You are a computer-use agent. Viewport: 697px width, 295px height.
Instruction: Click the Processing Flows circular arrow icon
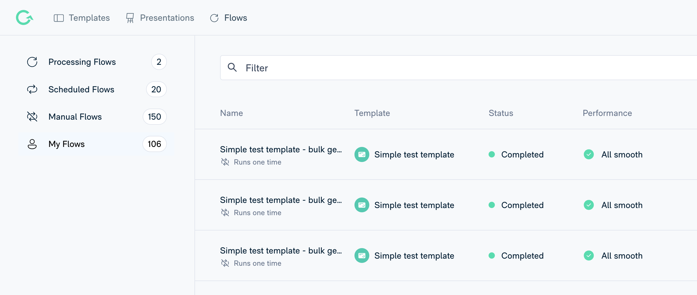tap(32, 62)
